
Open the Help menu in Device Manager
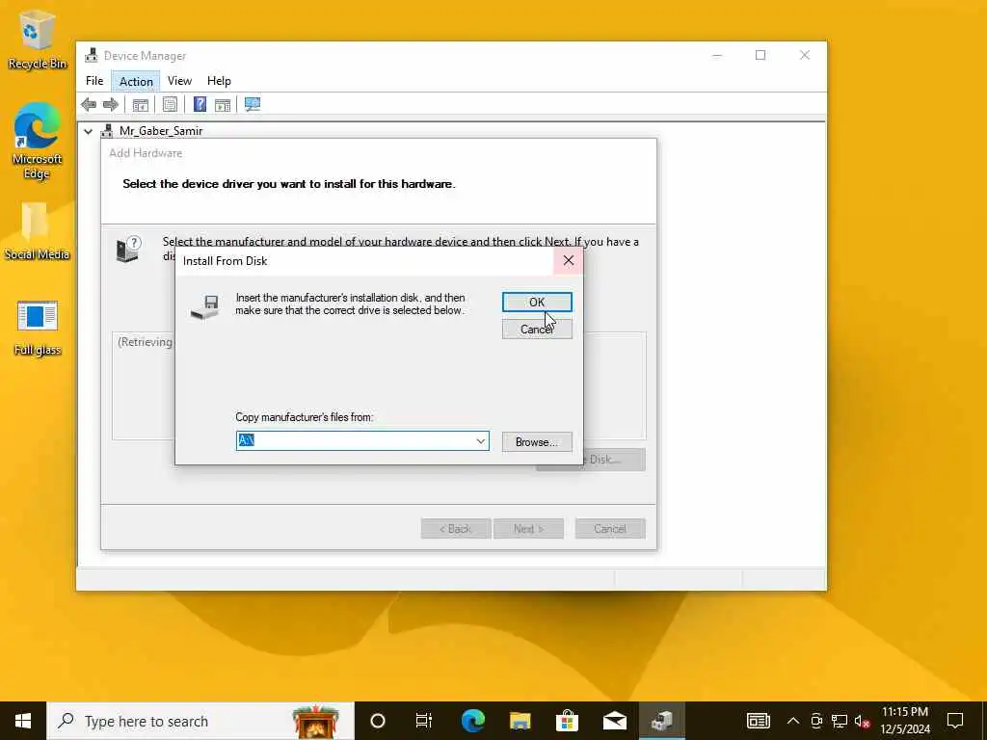tap(219, 81)
